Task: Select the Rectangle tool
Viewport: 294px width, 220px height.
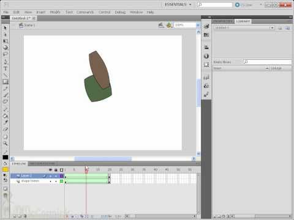Action: (x=6, y=82)
